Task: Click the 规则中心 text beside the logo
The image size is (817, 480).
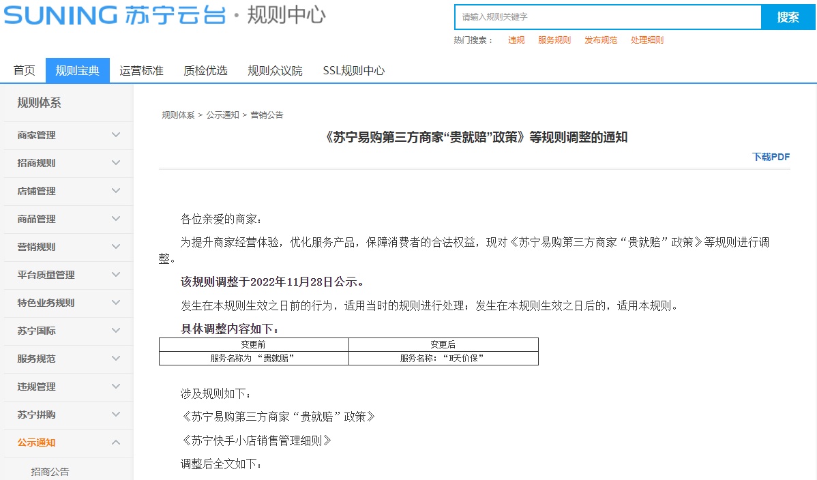Action: pos(286,15)
